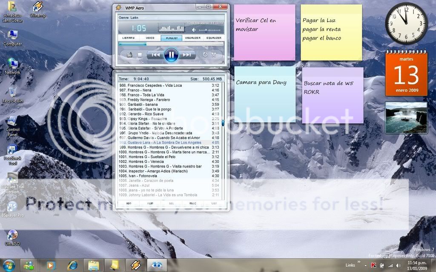The image size is (436, 272).
Task: Stop playback with the square button
Action: click(x=140, y=55)
